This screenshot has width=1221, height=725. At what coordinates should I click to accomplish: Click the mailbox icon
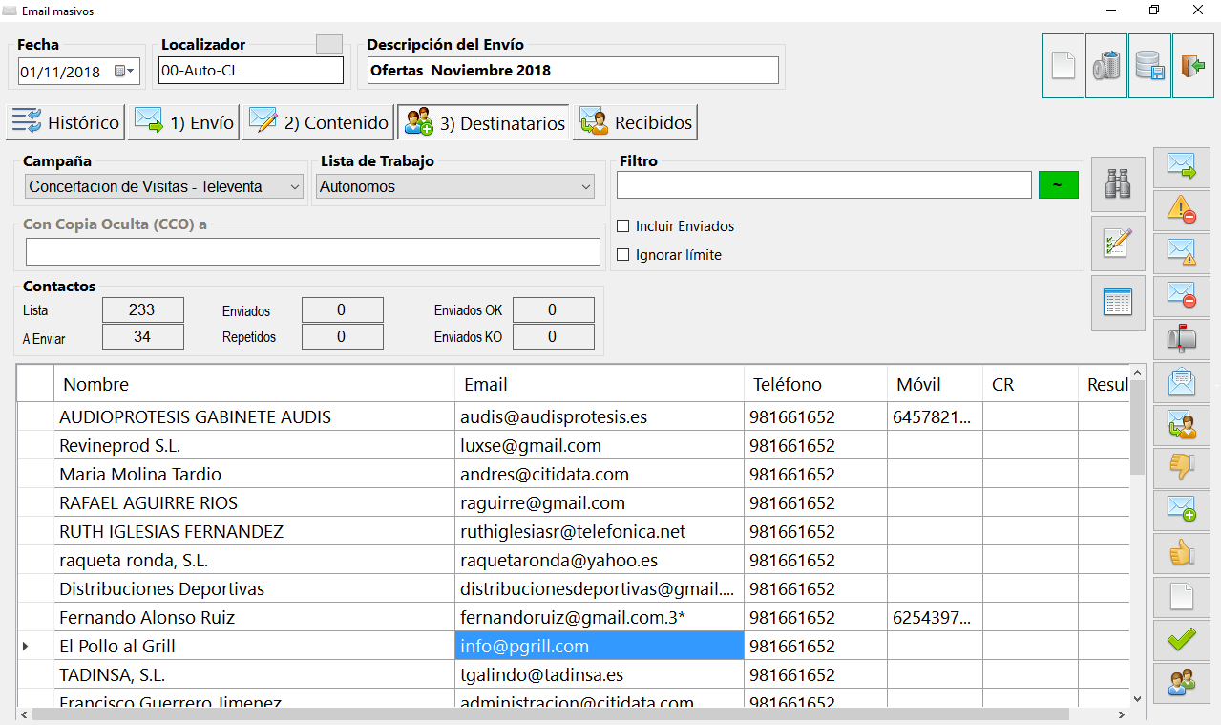point(1182,340)
